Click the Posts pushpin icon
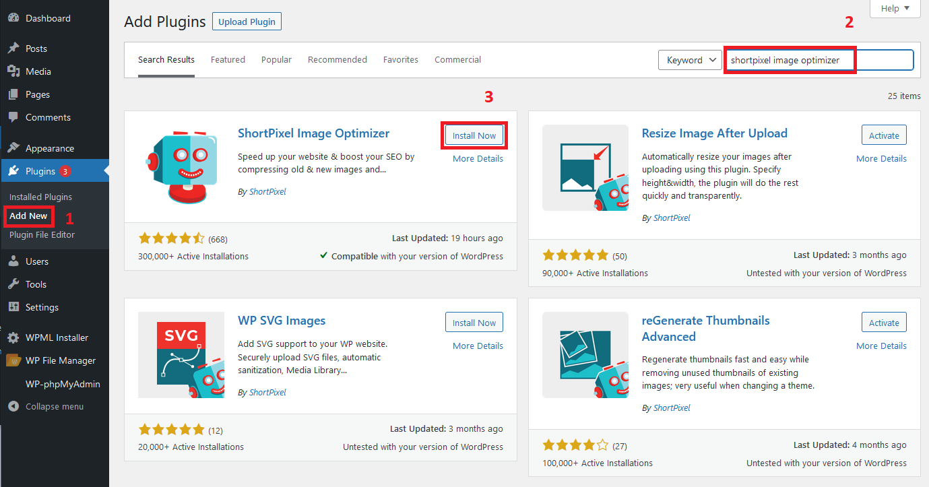 (x=13, y=48)
